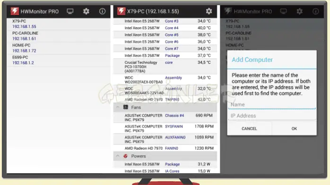Click the Powers section header label
The height and width of the screenshot is (185, 330).
(138, 156)
